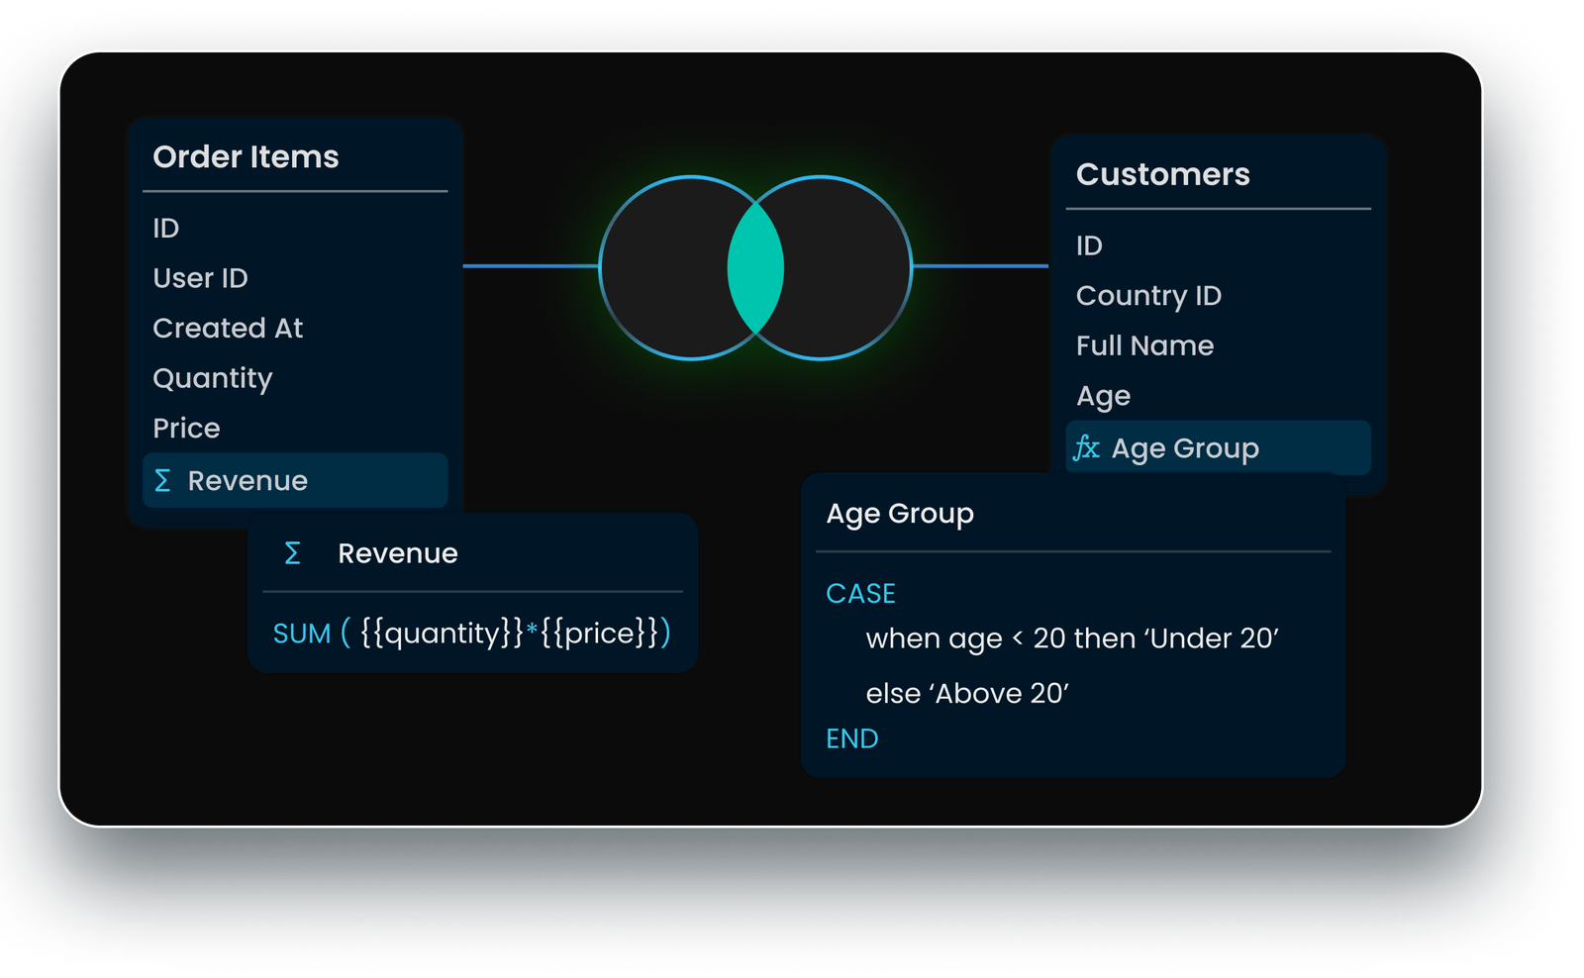Click the CASE keyword in the Age Group formula

(x=859, y=593)
